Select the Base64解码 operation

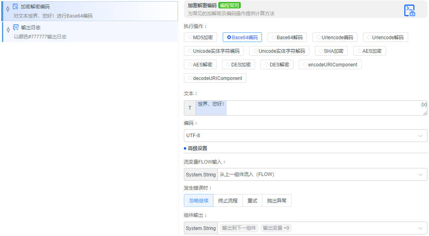pos(288,37)
